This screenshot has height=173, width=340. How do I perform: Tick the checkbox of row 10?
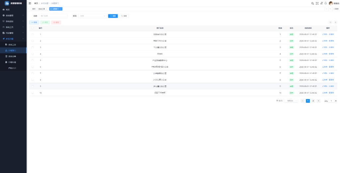pyautogui.click(x=33, y=93)
